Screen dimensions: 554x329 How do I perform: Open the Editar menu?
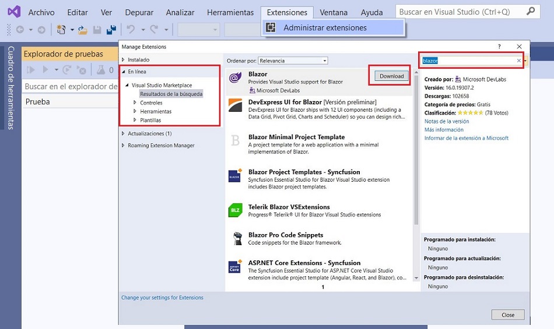tap(78, 12)
